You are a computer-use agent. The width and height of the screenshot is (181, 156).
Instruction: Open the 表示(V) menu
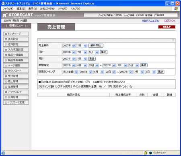tap(33, 9)
